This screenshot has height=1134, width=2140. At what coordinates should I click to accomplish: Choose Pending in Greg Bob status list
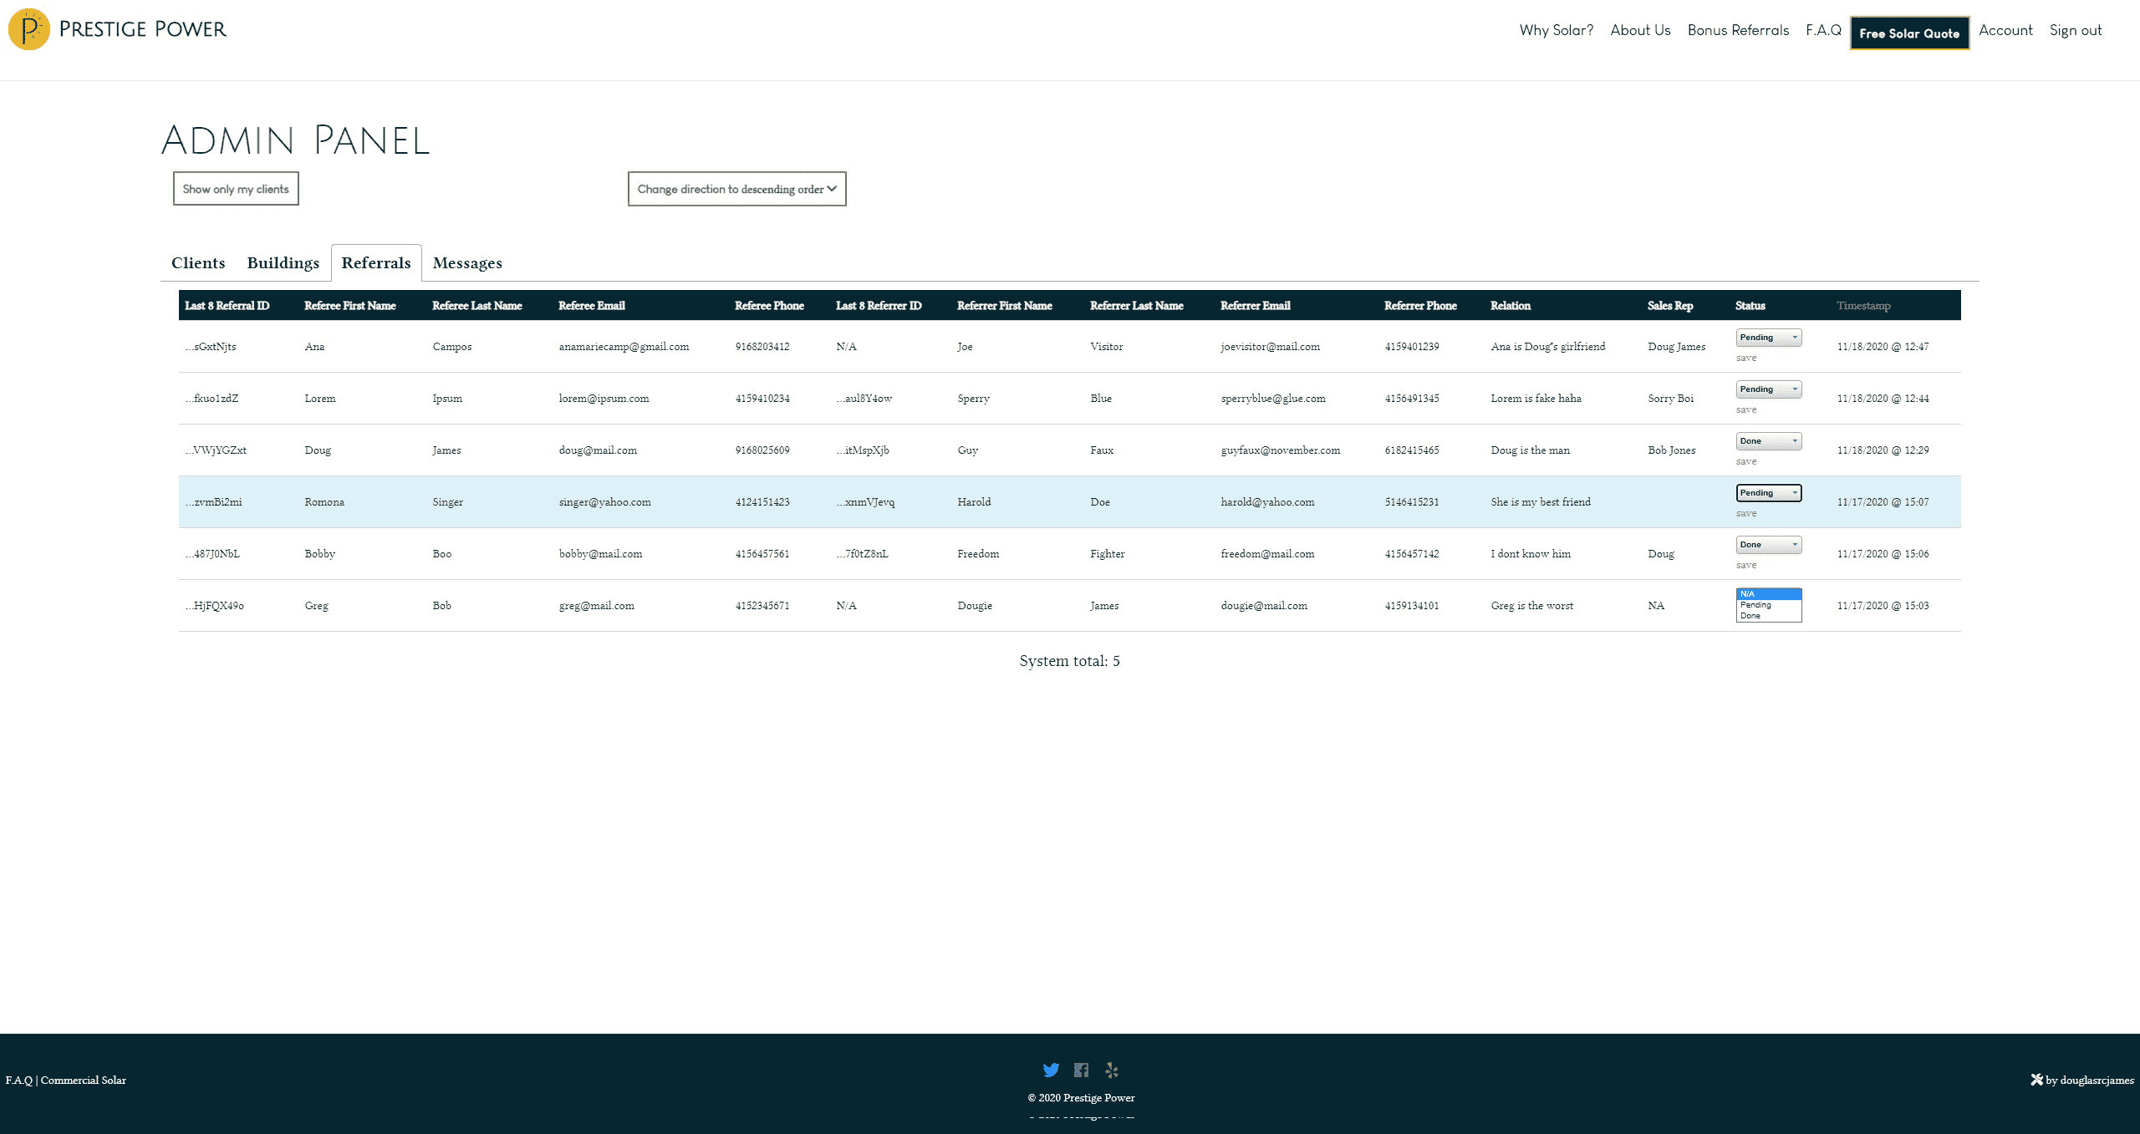1769,605
